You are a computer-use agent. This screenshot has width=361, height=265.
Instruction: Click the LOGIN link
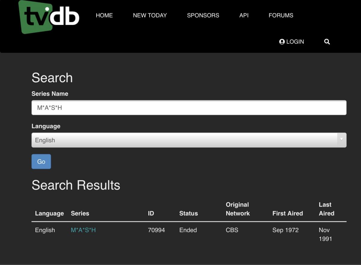(292, 42)
